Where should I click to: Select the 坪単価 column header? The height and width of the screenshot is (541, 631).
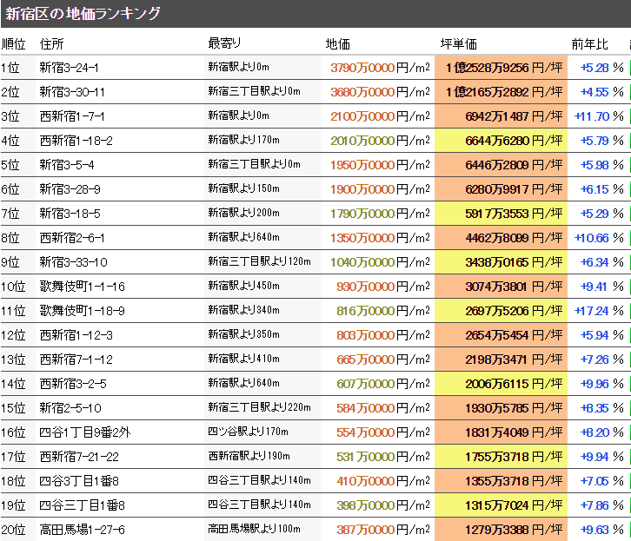(x=459, y=44)
